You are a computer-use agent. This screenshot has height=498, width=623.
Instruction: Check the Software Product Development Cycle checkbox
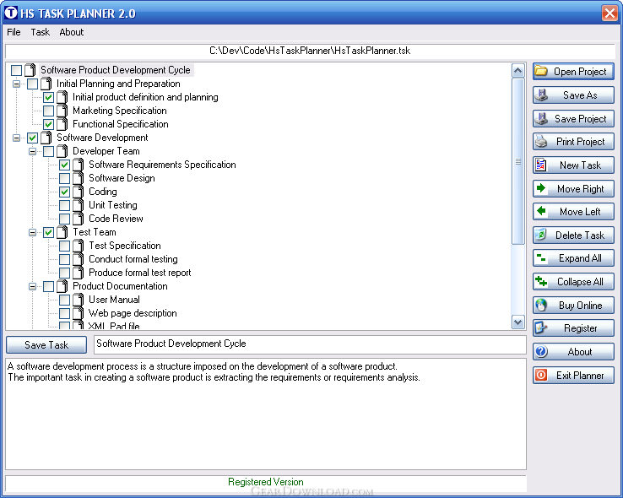[16, 70]
